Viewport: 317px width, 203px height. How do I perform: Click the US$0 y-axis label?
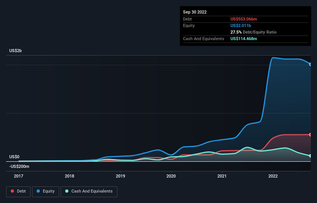coord(14,157)
